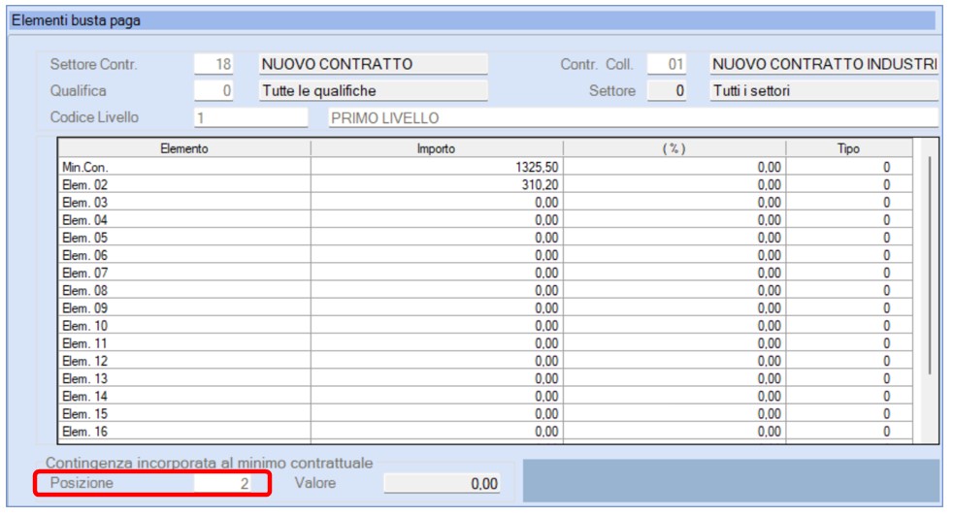Click the percent cell of Elem. 15
This screenshot has height=516, width=953.
[x=674, y=413]
